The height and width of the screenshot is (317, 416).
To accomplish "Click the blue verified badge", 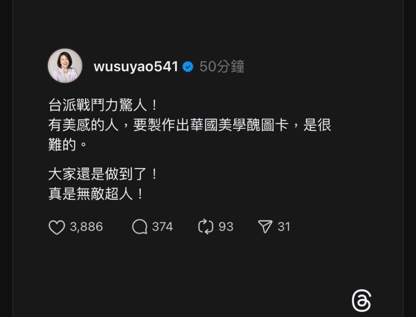I will pos(188,67).
